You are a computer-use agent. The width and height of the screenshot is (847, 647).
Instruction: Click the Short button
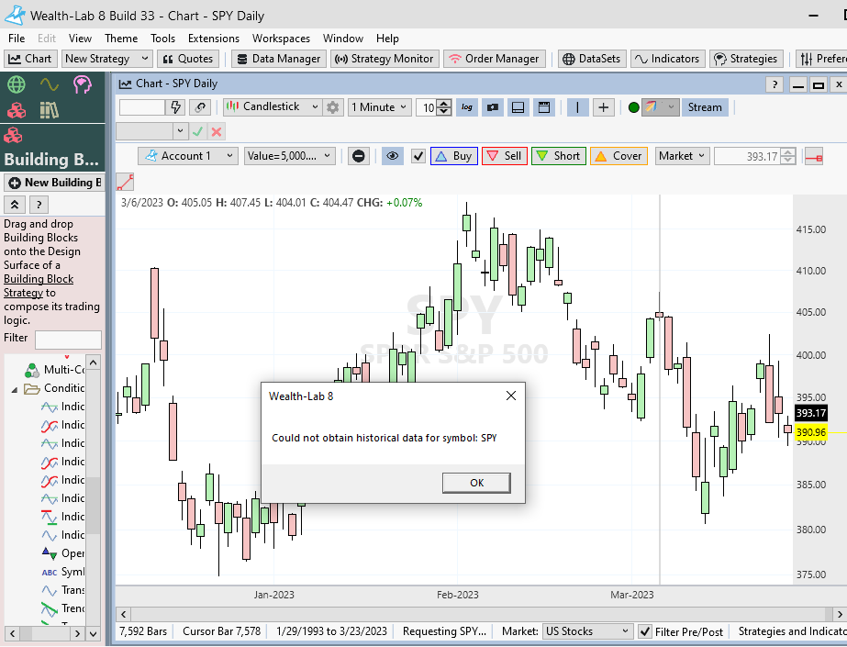(x=559, y=156)
